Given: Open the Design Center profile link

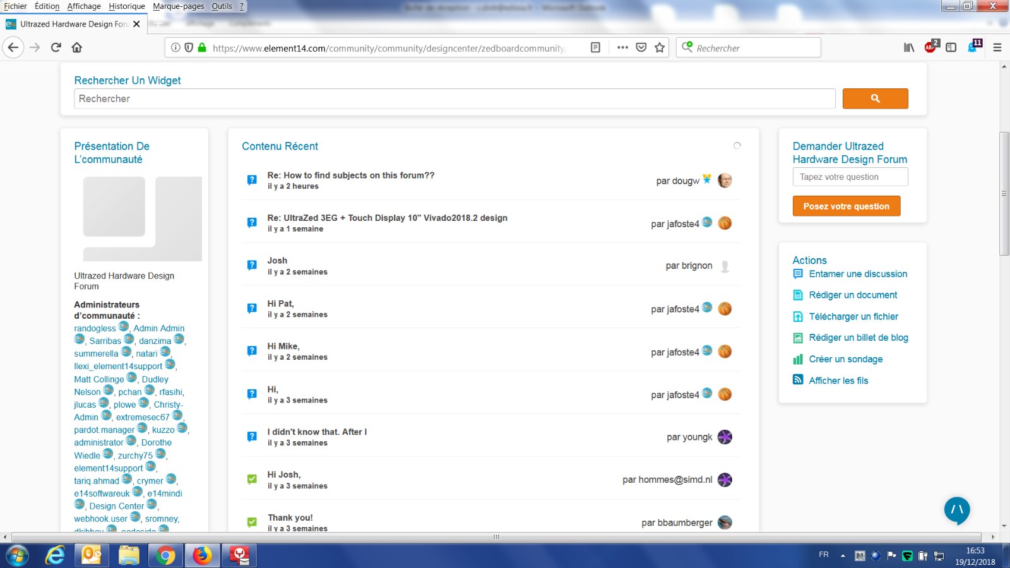Looking at the screenshot, I should 116,506.
